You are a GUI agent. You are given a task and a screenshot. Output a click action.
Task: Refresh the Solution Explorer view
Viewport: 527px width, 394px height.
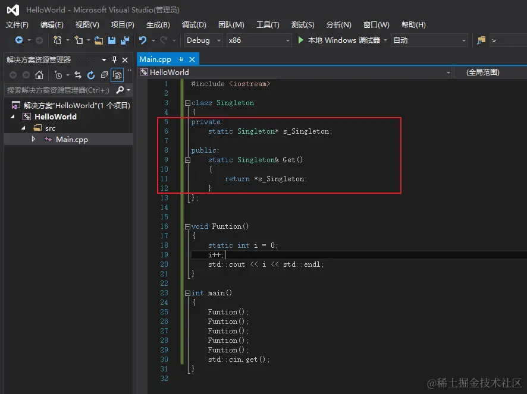(x=91, y=75)
